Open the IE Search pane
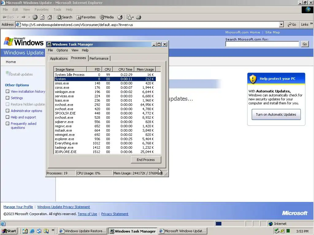Viewport: 314px width, 235px height. coord(64,17)
